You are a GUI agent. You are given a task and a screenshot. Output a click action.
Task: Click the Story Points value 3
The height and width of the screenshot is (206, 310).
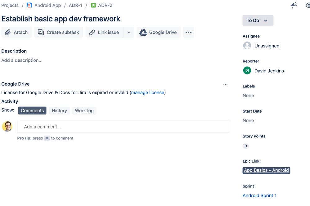(x=246, y=146)
